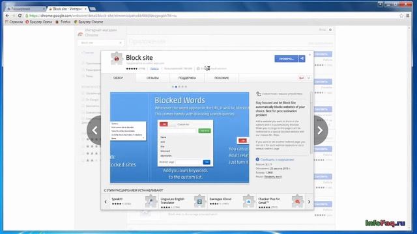This screenshot has width=417, height=234.
Task: Select the second carousel dot indicator
Action: click(176, 86)
